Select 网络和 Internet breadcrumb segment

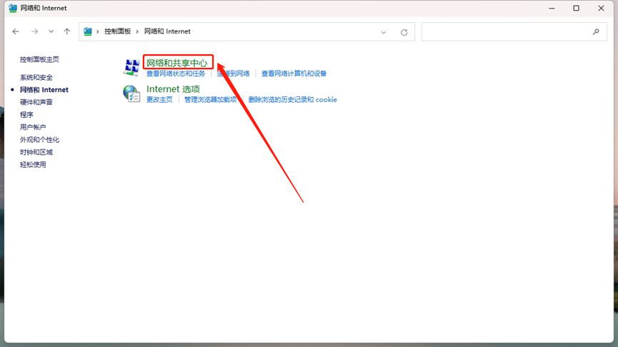(x=167, y=31)
